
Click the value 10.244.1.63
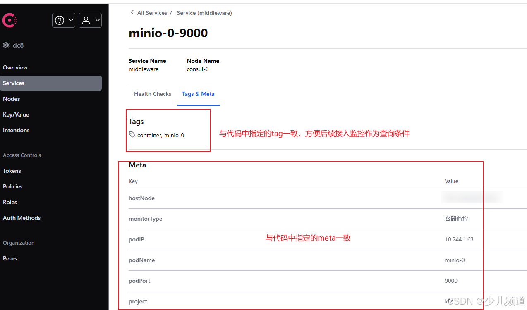[x=459, y=239]
